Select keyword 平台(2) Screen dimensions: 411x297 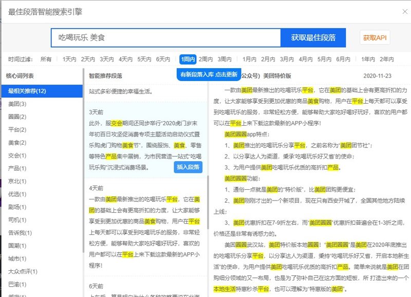(17, 130)
